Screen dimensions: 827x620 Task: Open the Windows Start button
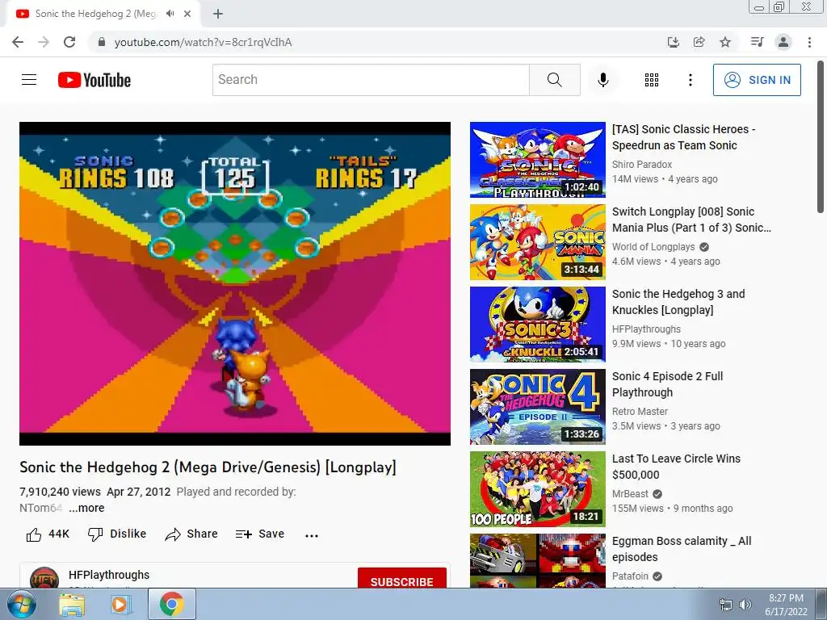21,604
